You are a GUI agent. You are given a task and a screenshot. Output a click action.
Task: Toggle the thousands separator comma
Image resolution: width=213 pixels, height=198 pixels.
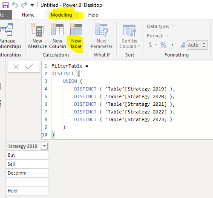click(173, 45)
